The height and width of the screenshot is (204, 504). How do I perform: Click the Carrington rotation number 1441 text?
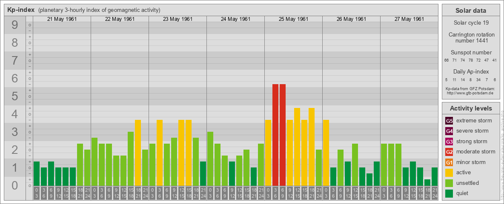(471, 37)
